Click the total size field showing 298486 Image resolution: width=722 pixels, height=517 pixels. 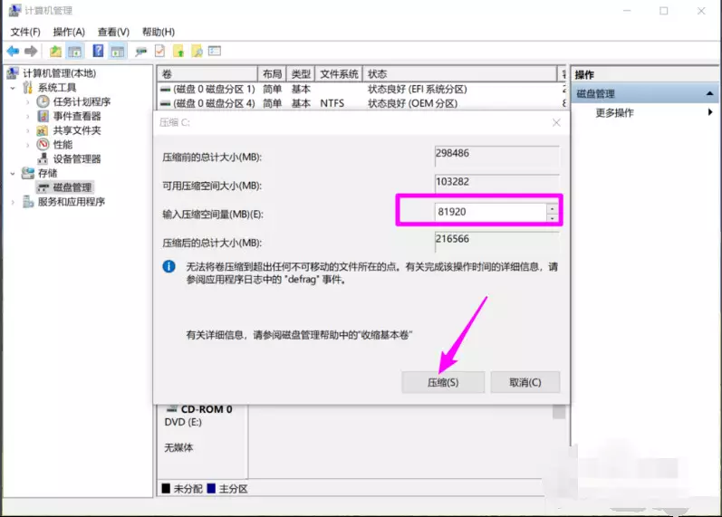[x=496, y=156]
